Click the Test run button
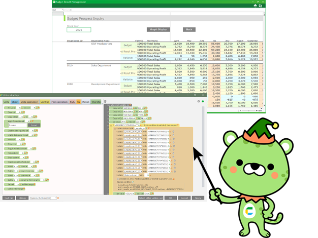318x238 pixels. 9,198
